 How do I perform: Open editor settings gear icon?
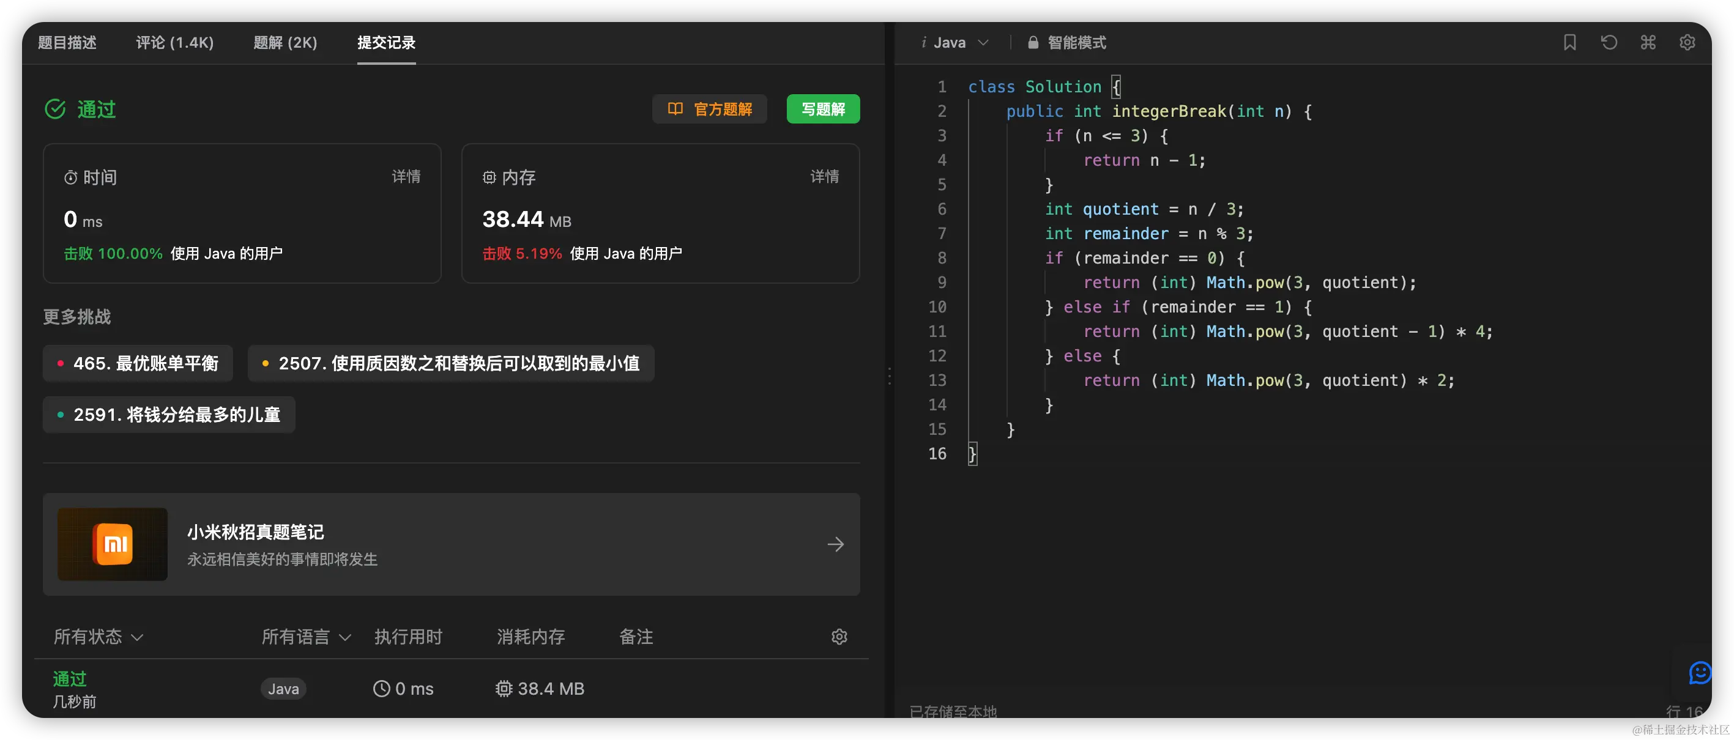[1686, 42]
